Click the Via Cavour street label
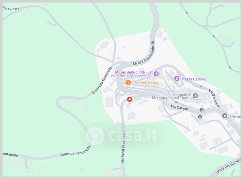Screen dimensions: 243x179 click(180, 108)
